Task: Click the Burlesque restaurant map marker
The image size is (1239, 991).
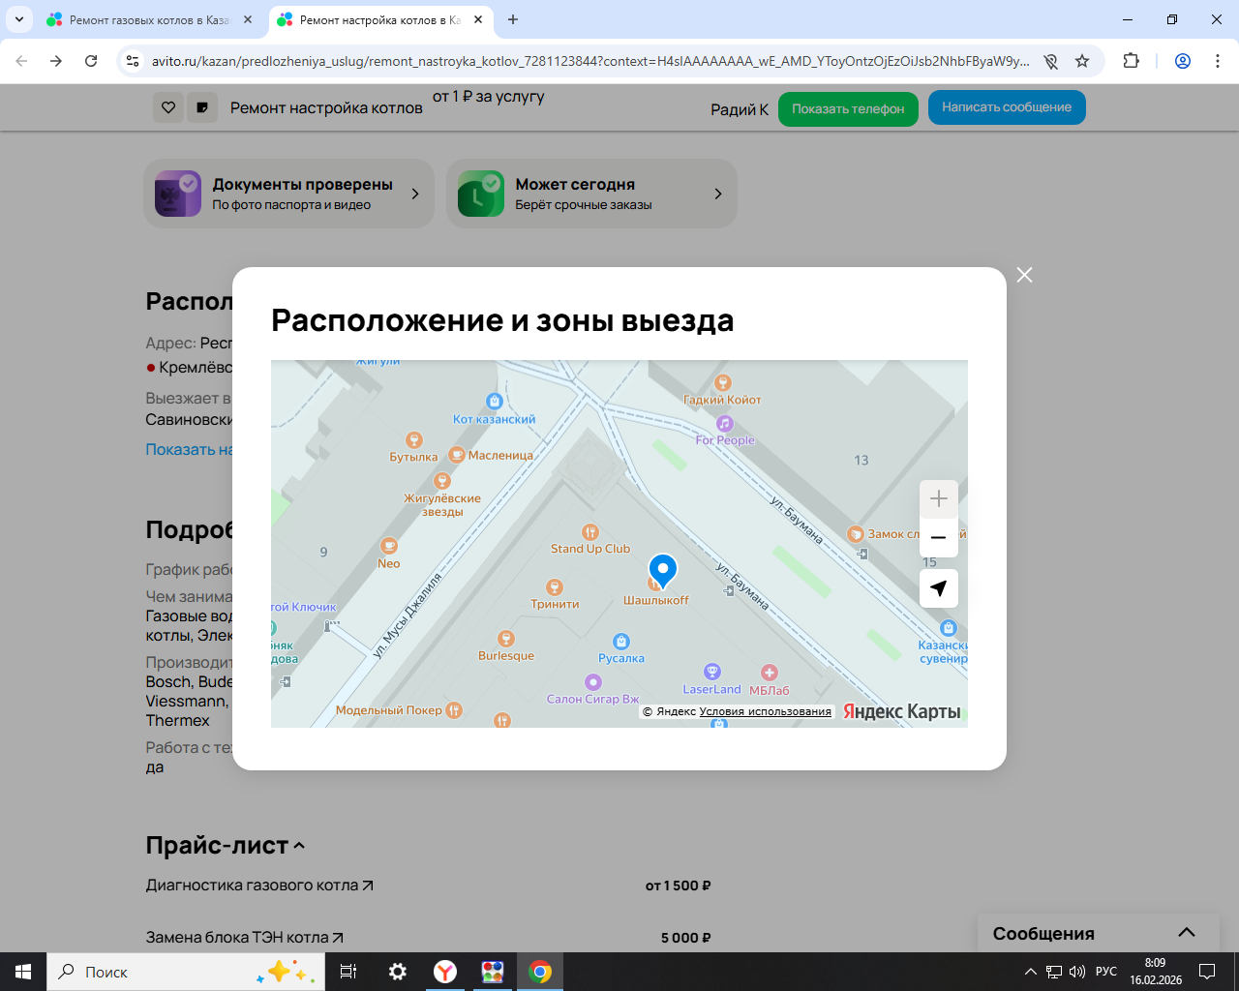Action: coord(506,639)
